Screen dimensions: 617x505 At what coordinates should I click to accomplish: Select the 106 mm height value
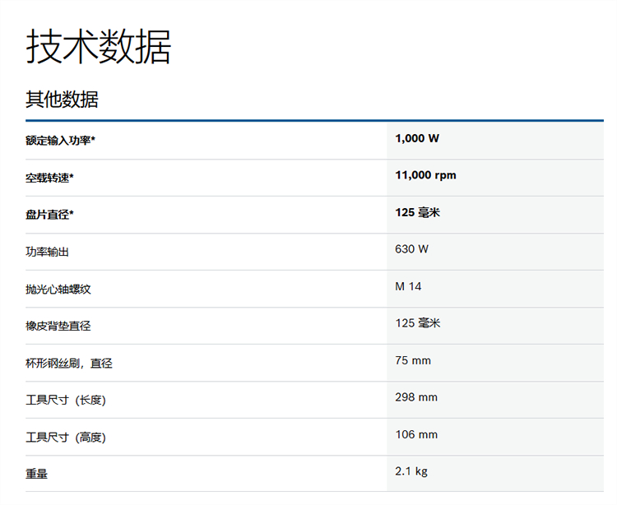(416, 434)
